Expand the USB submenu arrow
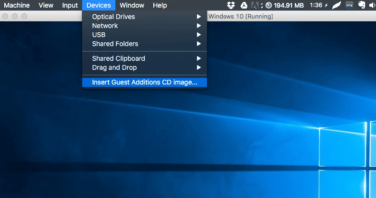This screenshot has width=376, height=198. 199,35
